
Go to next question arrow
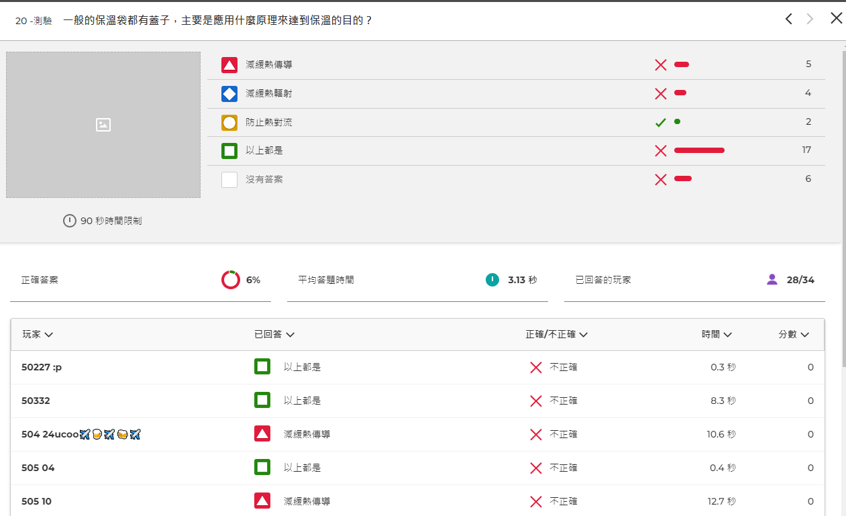tap(810, 19)
